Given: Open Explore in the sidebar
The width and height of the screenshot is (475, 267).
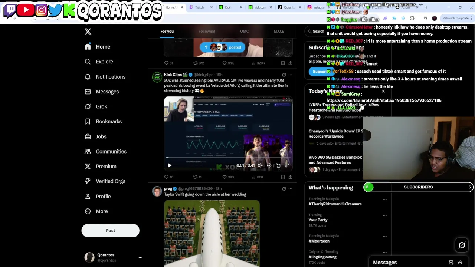Looking at the screenshot, I should pos(99,62).
